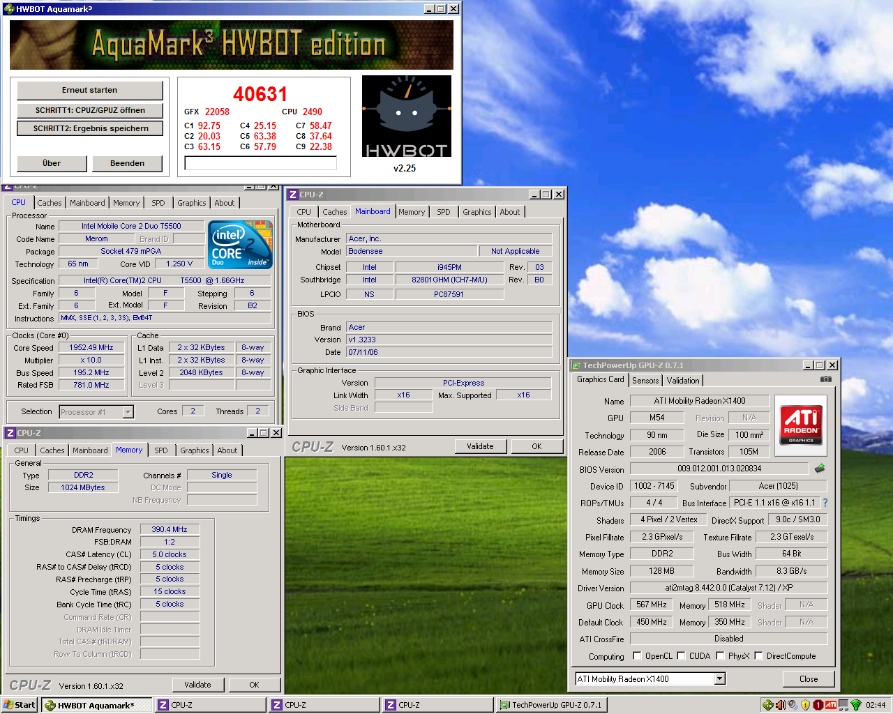Click the BIOS Version 009.012.001.013.020834 field

tap(719, 469)
